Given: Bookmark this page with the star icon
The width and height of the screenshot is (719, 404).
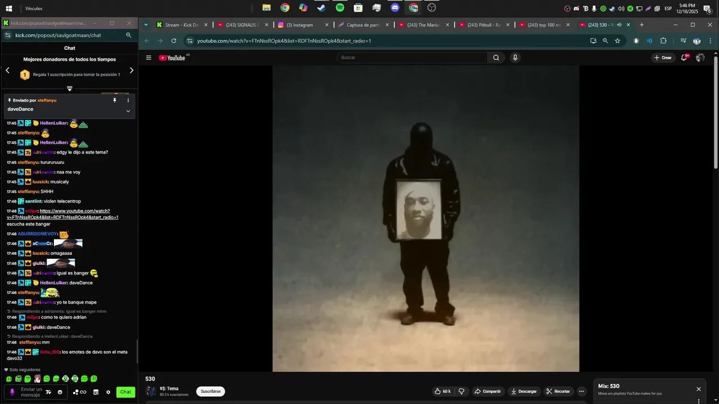Looking at the screenshot, I should 617,41.
